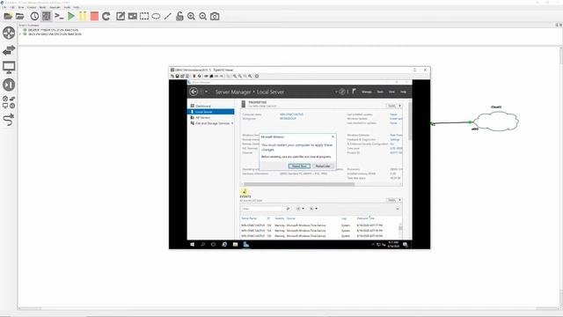The width and height of the screenshot is (563, 317).
Task: Expand the second server summary row
Action: [20, 34]
